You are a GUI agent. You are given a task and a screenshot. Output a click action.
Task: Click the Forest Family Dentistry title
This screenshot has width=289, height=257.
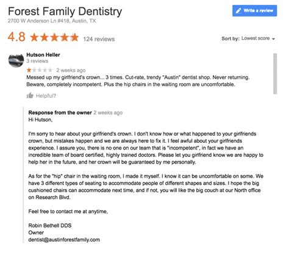[65, 12]
